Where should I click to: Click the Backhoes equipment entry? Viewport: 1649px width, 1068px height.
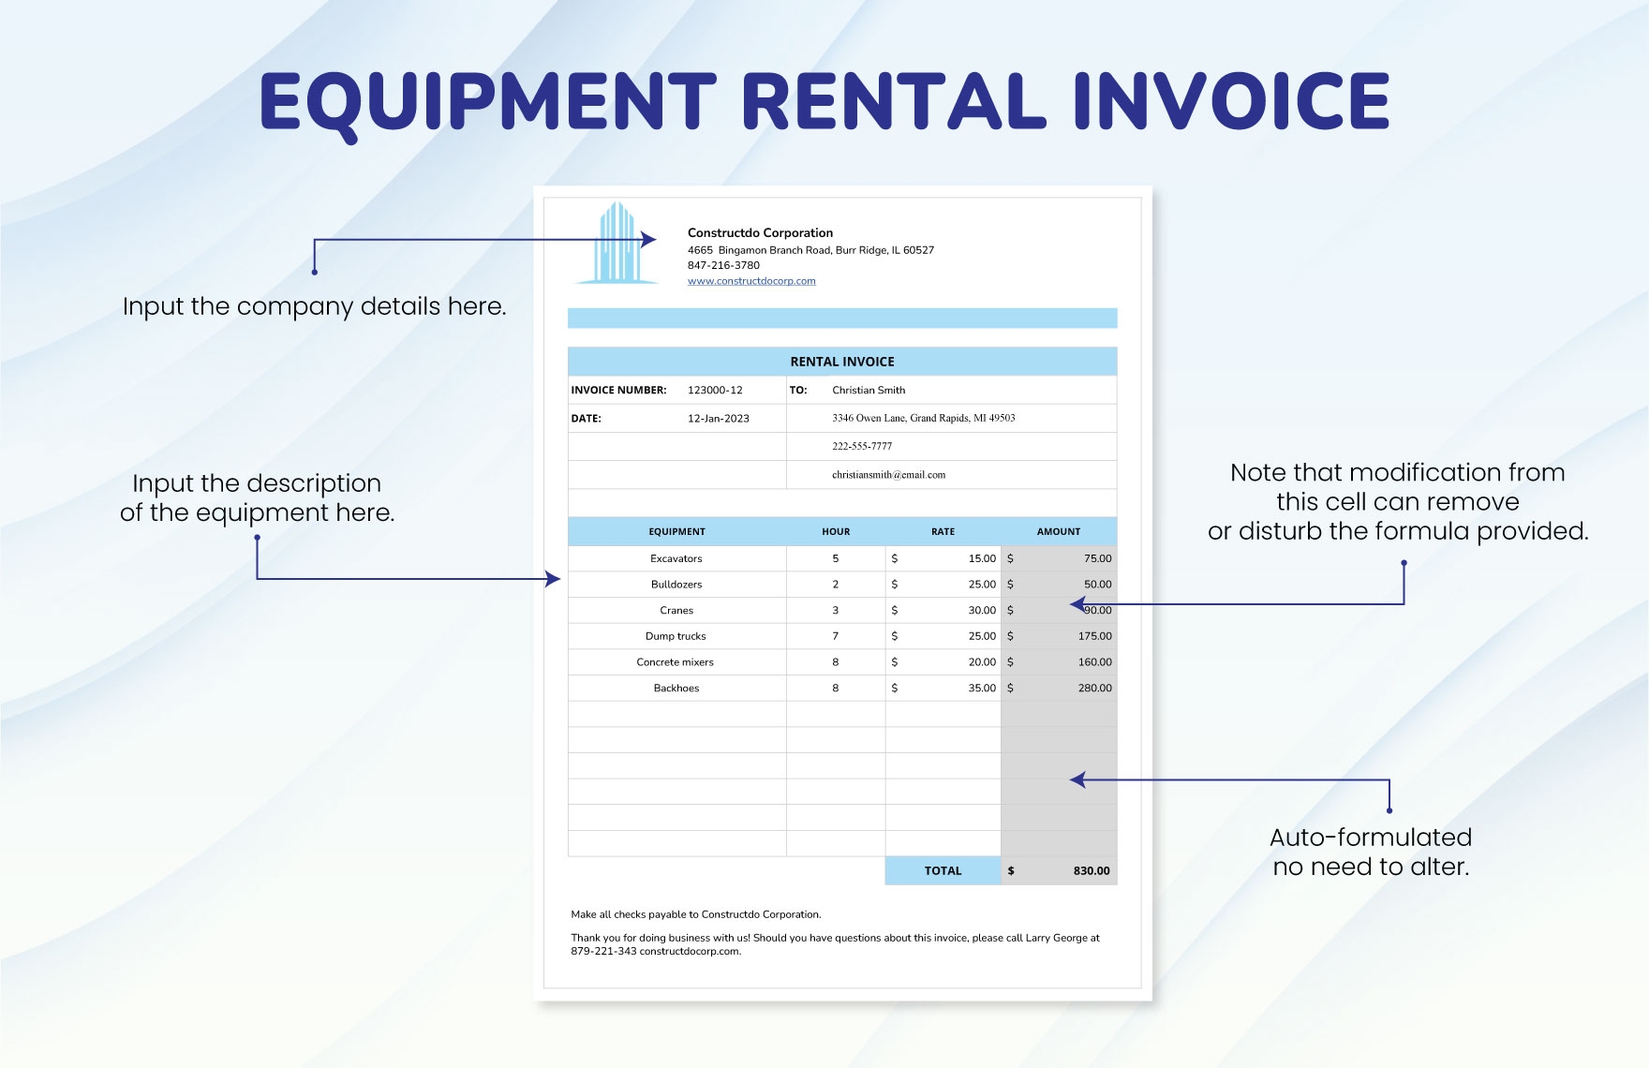(676, 688)
